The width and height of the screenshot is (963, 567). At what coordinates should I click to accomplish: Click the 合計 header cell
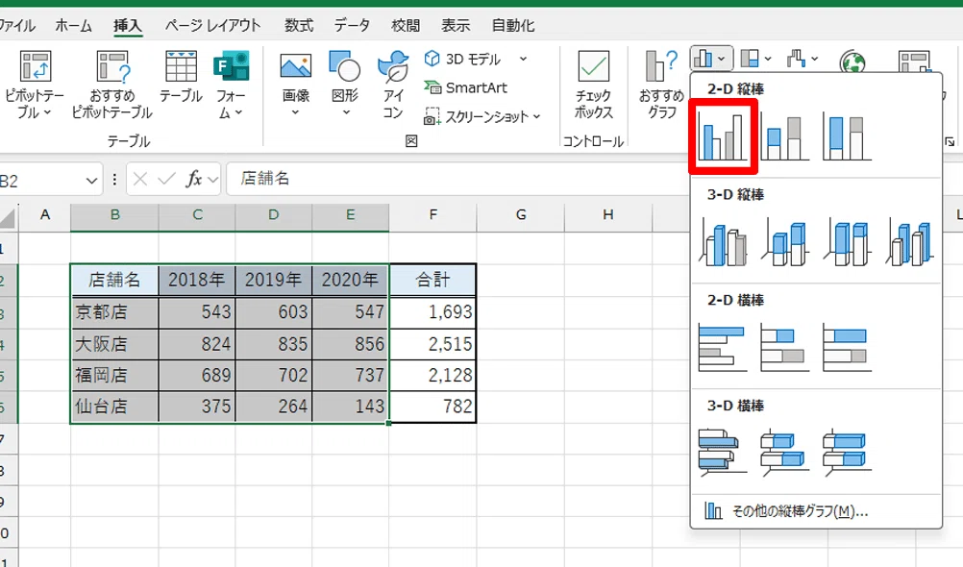click(x=433, y=280)
